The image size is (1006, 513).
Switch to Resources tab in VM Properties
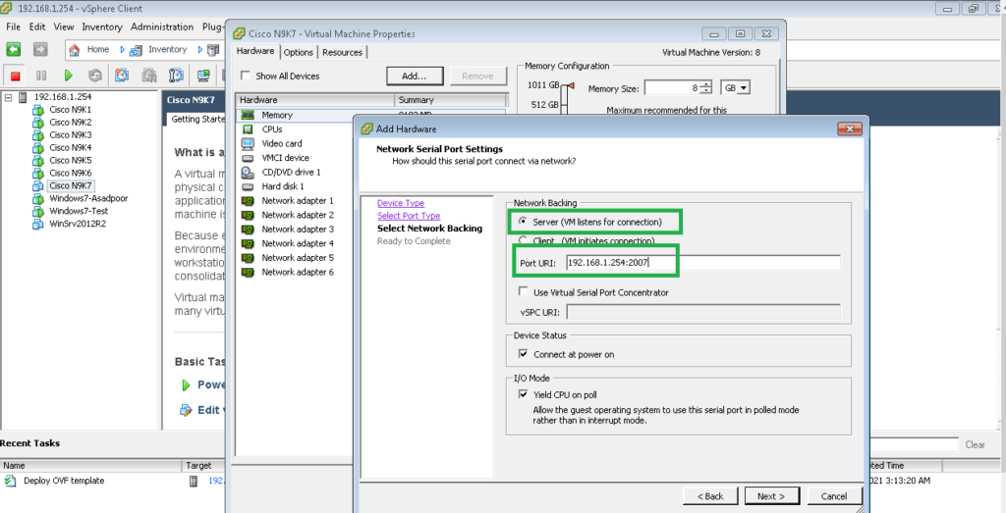coord(342,53)
